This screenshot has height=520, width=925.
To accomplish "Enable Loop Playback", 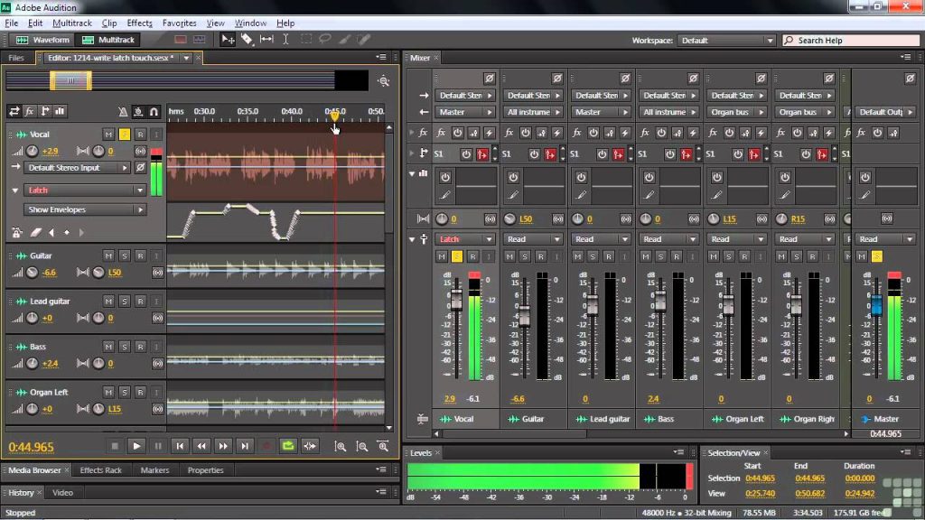I will (x=289, y=446).
